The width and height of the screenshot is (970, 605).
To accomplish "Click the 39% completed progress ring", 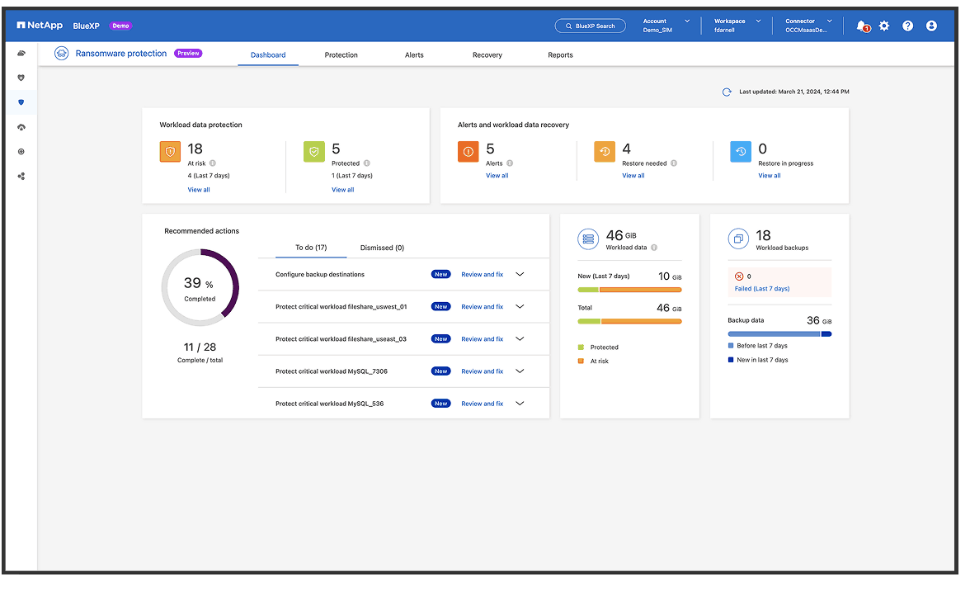I will click(x=200, y=288).
